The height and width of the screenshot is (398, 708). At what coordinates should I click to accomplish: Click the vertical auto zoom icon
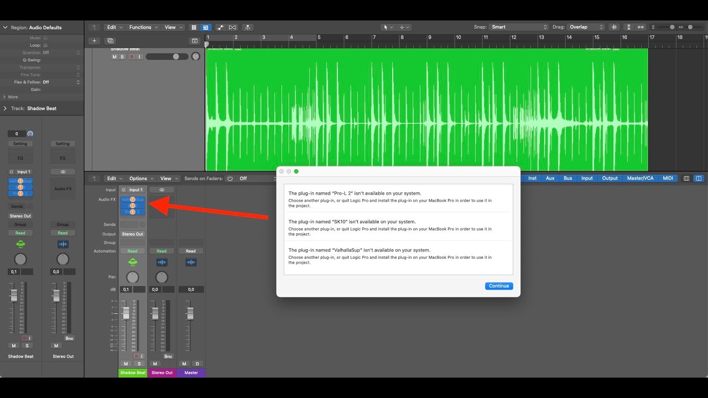click(x=629, y=27)
